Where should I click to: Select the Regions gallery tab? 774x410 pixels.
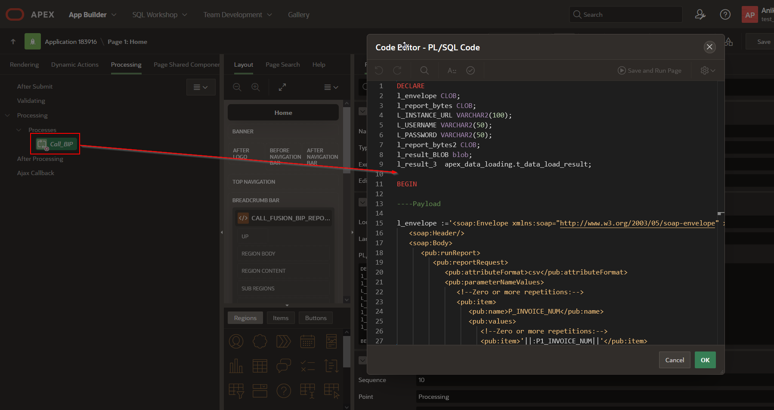[245, 318]
